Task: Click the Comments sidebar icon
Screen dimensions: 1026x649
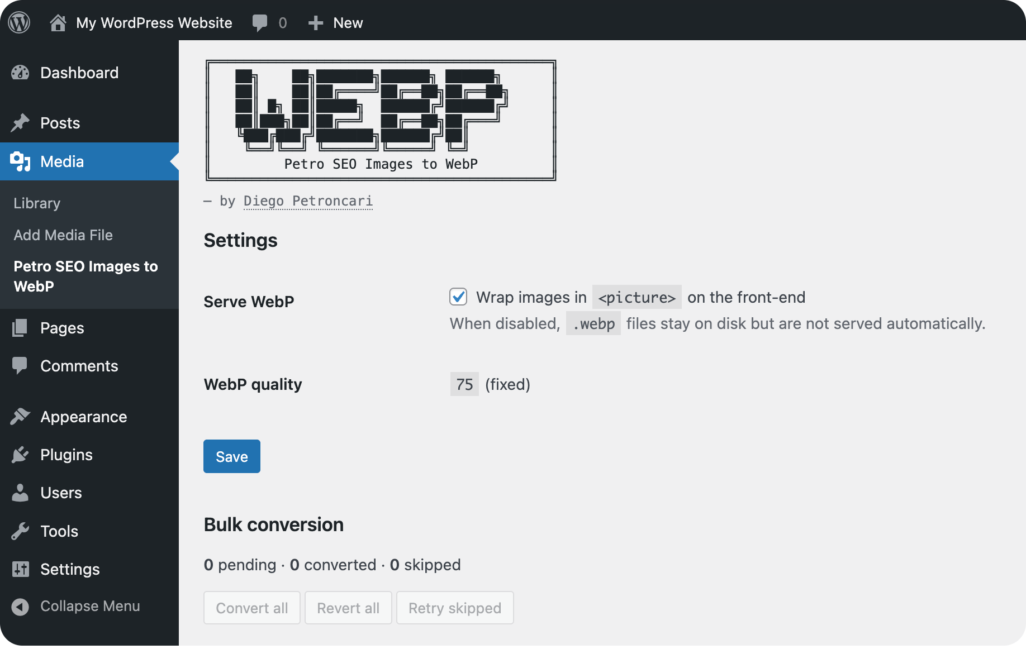Action: 20,366
